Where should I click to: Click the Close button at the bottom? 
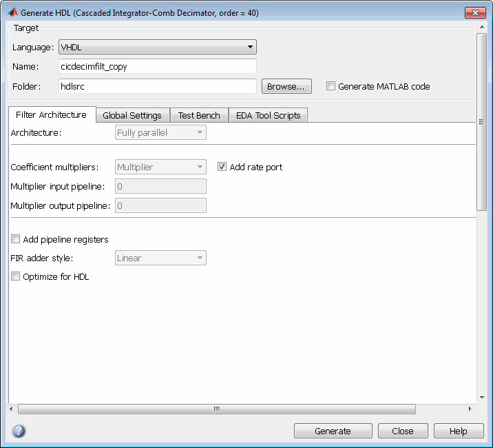click(x=403, y=431)
